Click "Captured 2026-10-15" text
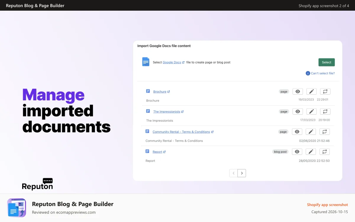The image size is (355, 222). click(x=330, y=212)
